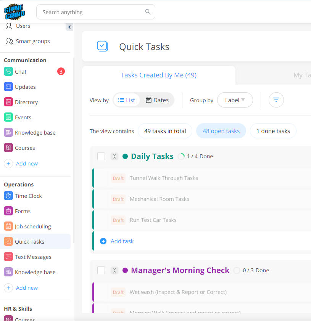The width and height of the screenshot is (311, 321).
Task: Click the Text Messages icon
Action: (8, 257)
